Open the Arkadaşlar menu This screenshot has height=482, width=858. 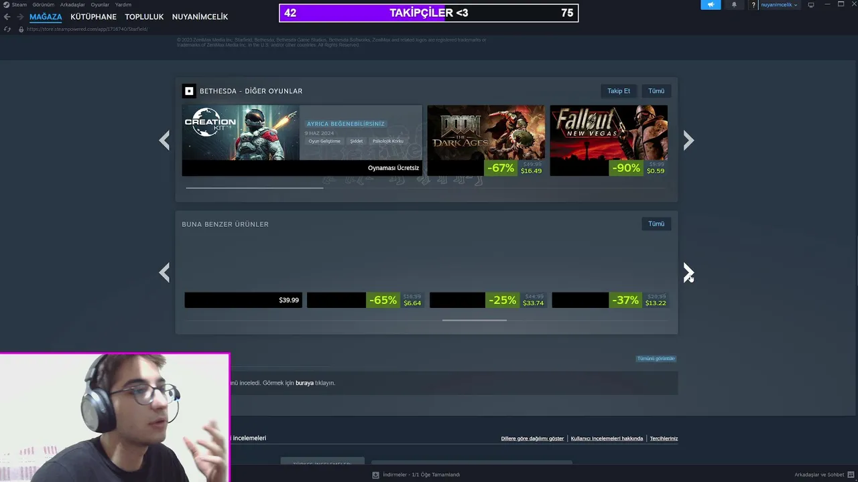pos(72,5)
